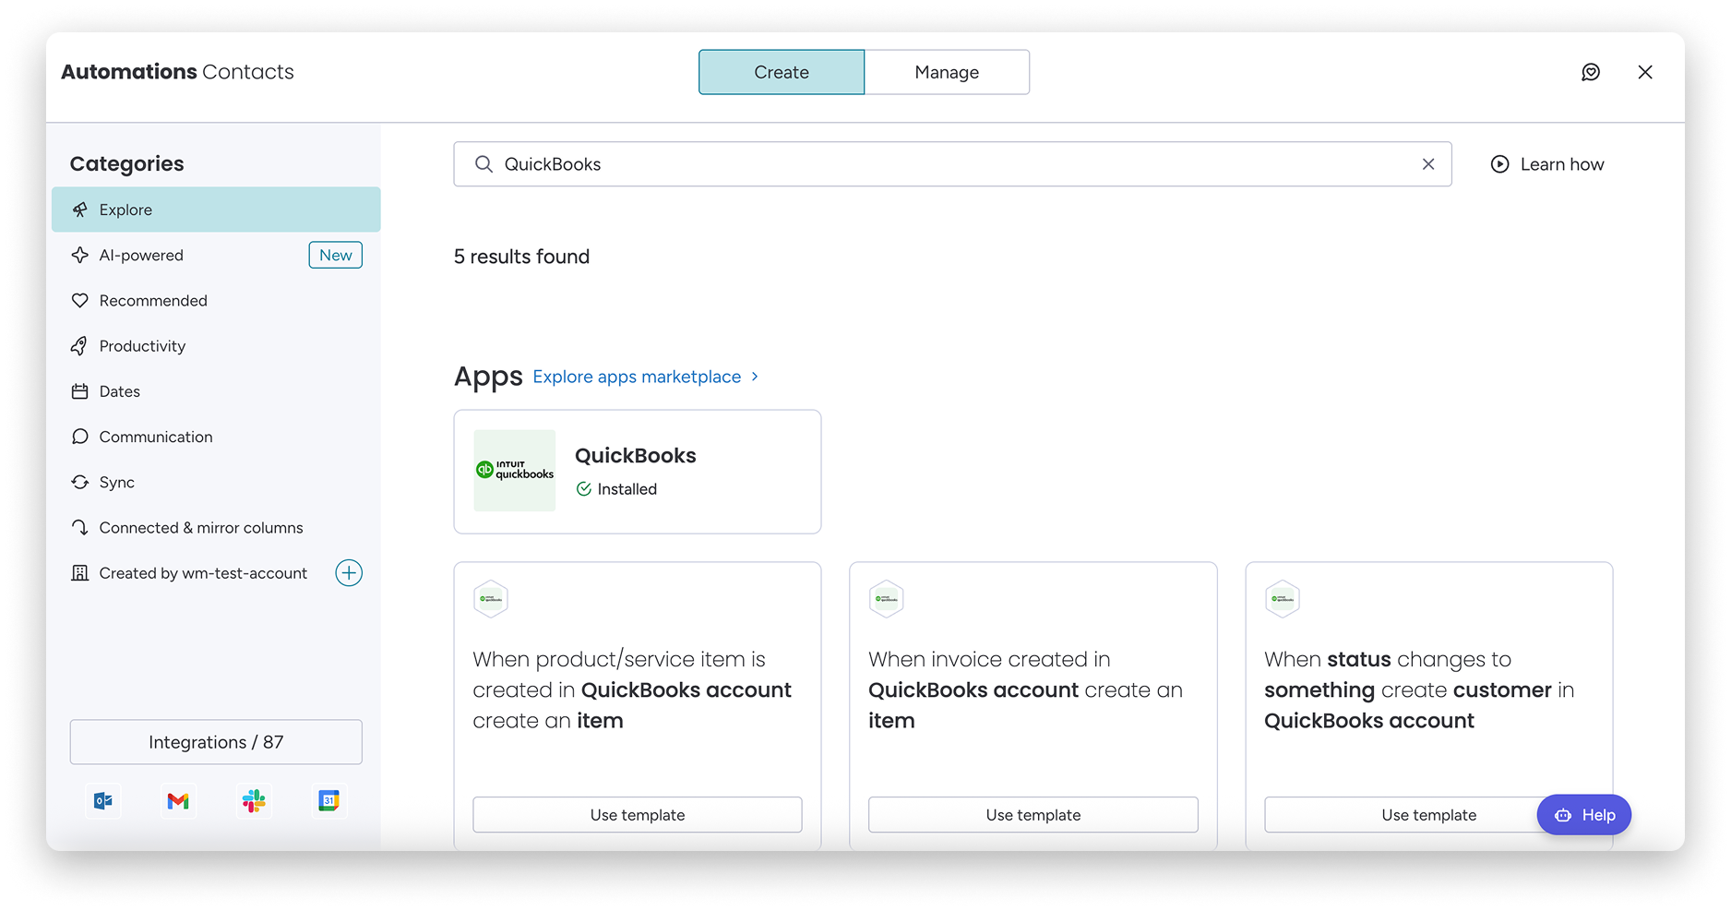1731x911 pixels.
Task: Open the QuickBooks app card
Action: [638, 472]
